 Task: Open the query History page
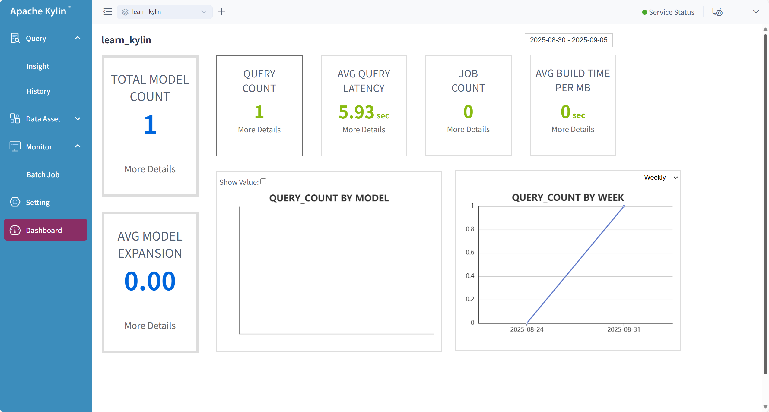pyautogui.click(x=38, y=91)
